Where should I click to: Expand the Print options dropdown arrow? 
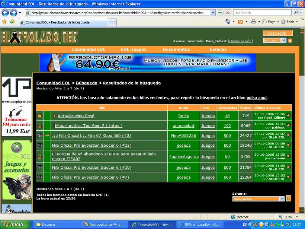click(x=259, y=22)
